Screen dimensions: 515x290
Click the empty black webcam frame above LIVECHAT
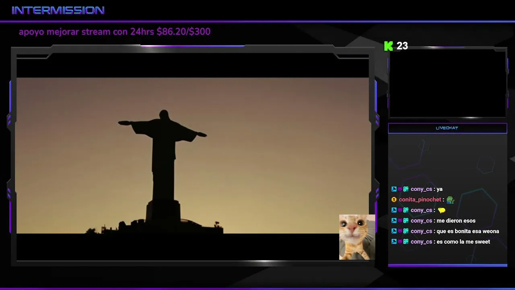pos(447,83)
